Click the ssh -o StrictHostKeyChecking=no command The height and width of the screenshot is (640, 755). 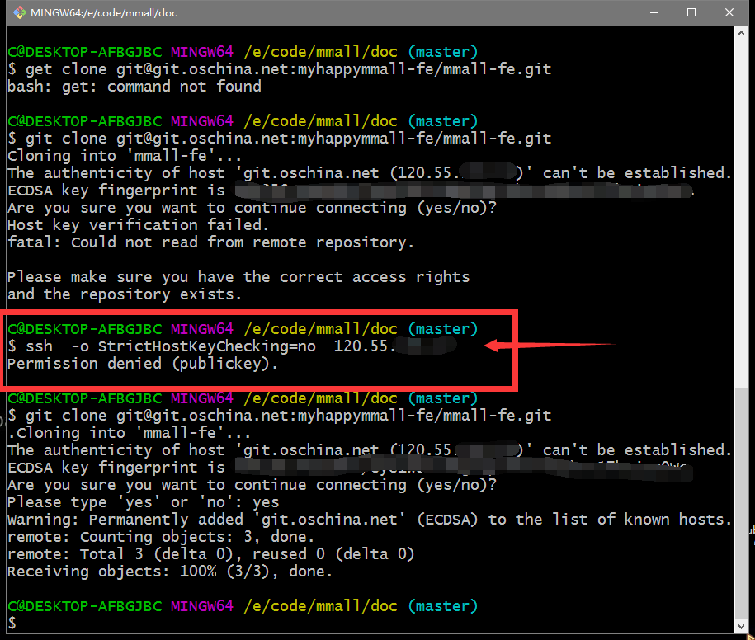pyautogui.click(x=206, y=346)
